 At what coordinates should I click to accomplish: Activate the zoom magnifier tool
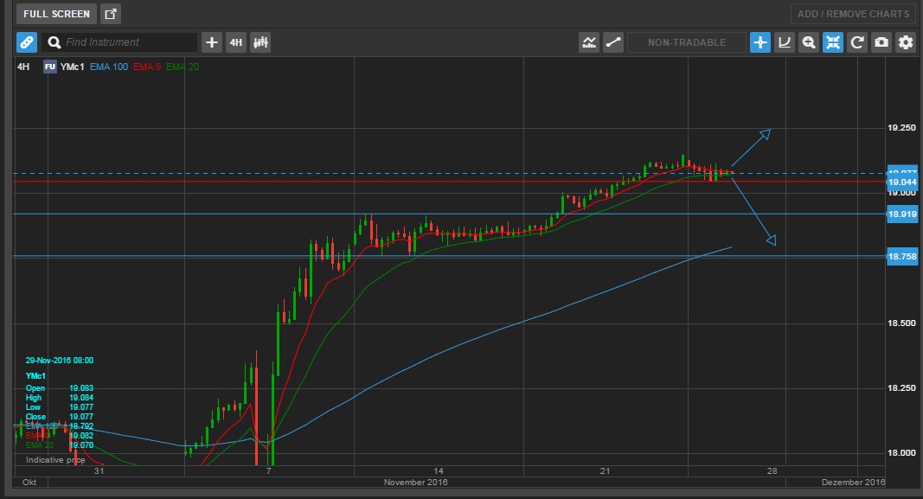(809, 42)
